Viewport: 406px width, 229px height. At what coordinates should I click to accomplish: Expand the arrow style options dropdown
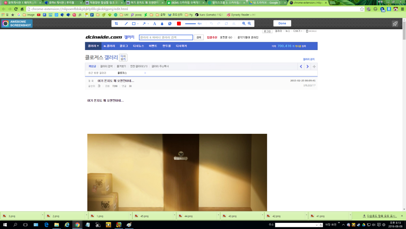click(148, 24)
